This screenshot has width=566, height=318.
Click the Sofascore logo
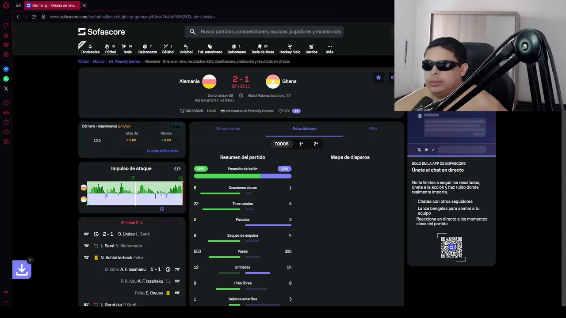102,32
